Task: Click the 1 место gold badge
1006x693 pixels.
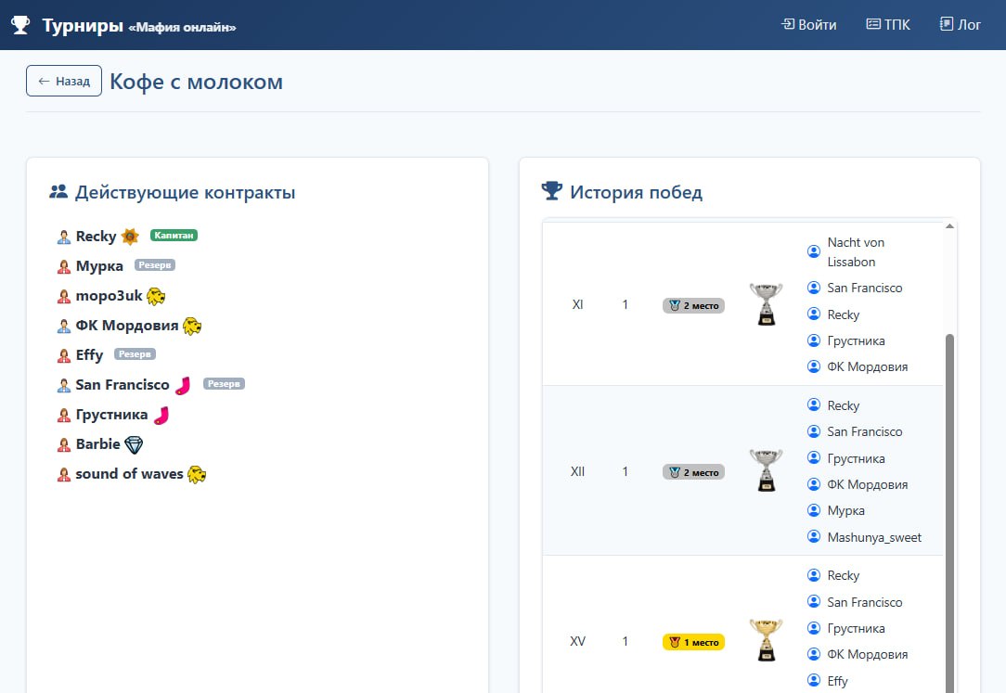Action: click(x=693, y=642)
